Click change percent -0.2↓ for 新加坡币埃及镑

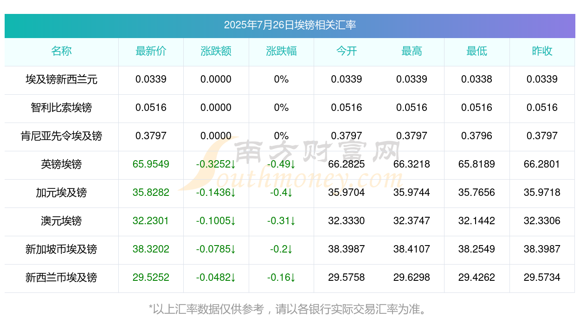(281, 249)
